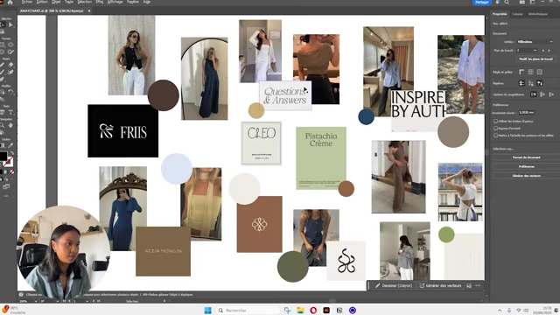Click the Home icon in top bar
560x315 pixels.
tap(10, 2)
